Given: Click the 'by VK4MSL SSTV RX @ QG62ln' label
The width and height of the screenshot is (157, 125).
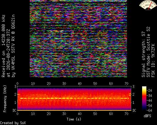Looking at the screenshot, I should [13, 46].
